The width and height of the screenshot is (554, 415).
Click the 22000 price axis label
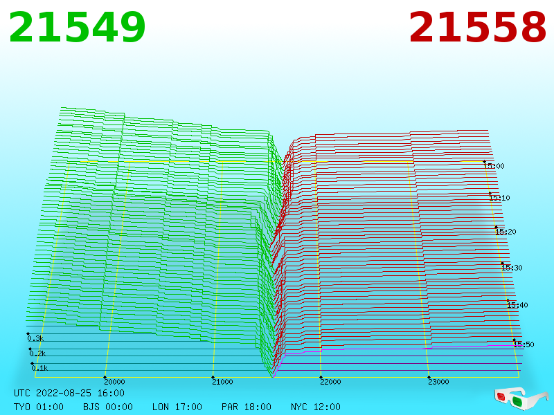coord(331,382)
